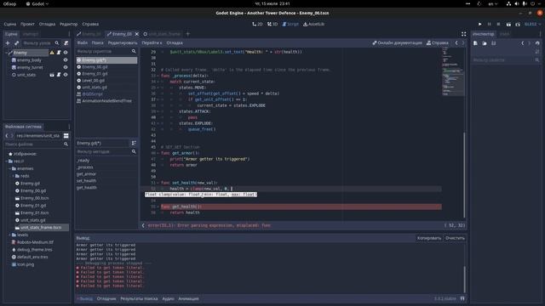Open Сцена menu
The image size is (545, 306).
tap(10, 25)
